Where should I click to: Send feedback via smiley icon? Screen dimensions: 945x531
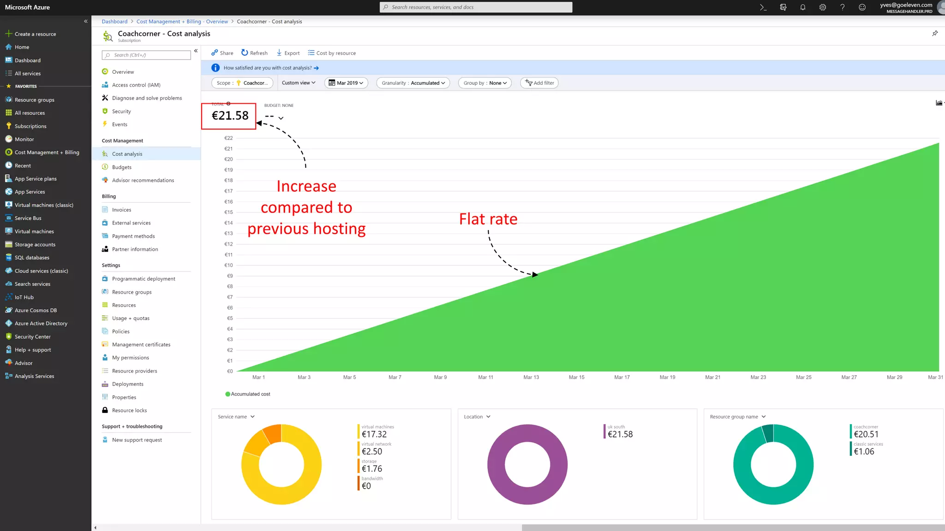click(x=862, y=7)
